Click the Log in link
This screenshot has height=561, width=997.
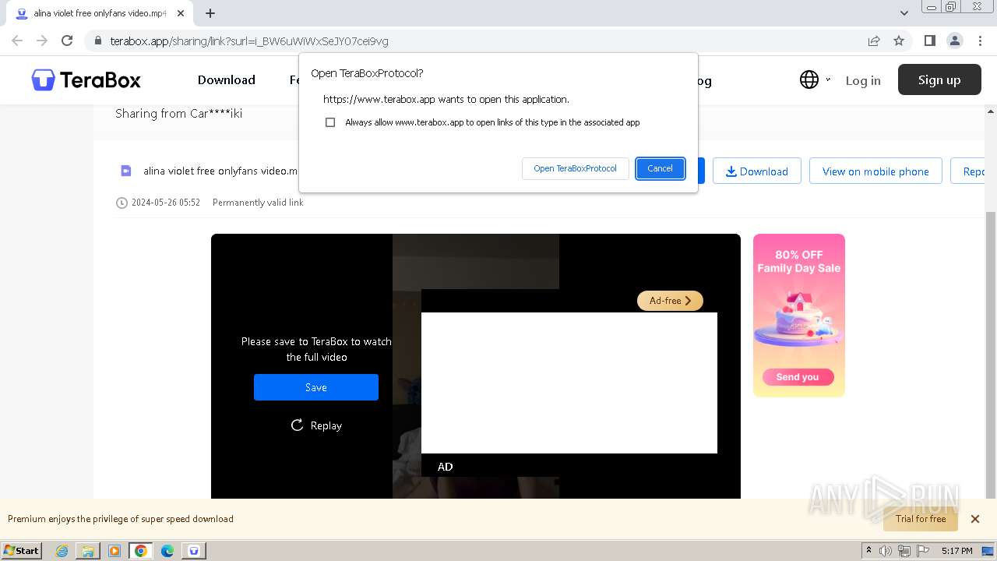863,80
